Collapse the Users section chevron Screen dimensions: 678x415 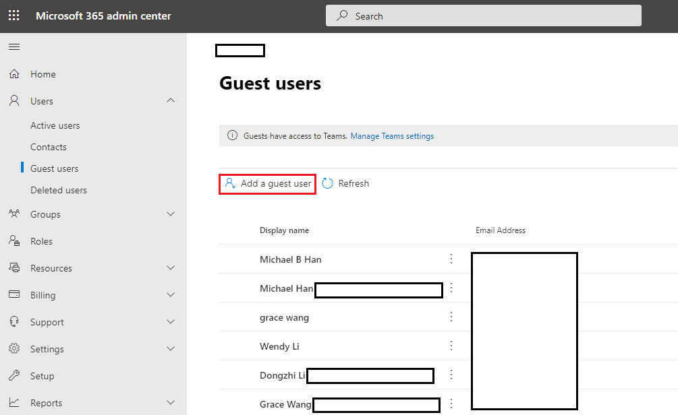(x=171, y=100)
